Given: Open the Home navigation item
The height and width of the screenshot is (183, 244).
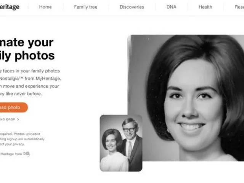Looking at the screenshot, I should click(45, 7).
